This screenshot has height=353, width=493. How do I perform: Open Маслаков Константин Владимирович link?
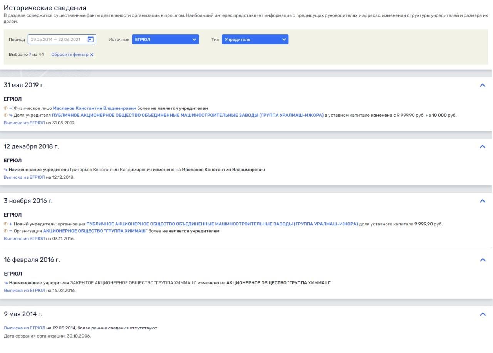coord(94,108)
